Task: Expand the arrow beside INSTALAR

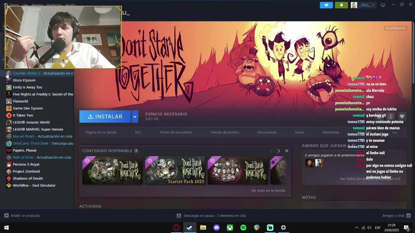Action: coord(135,116)
